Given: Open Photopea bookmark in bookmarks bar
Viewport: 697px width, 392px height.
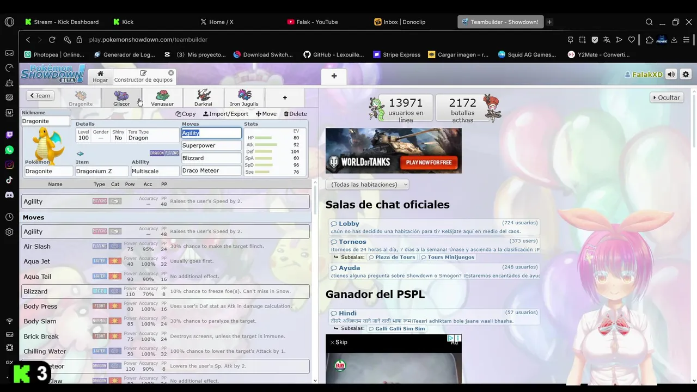Looking at the screenshot, I should pos(54,54).
